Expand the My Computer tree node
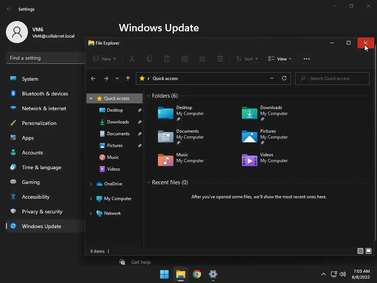377x283 pixels. click(x=91, y=199)
